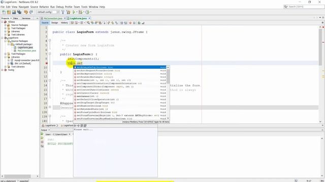The image size is (325, 182).
Task: Switch to the History view
Action: coord(64,23)
